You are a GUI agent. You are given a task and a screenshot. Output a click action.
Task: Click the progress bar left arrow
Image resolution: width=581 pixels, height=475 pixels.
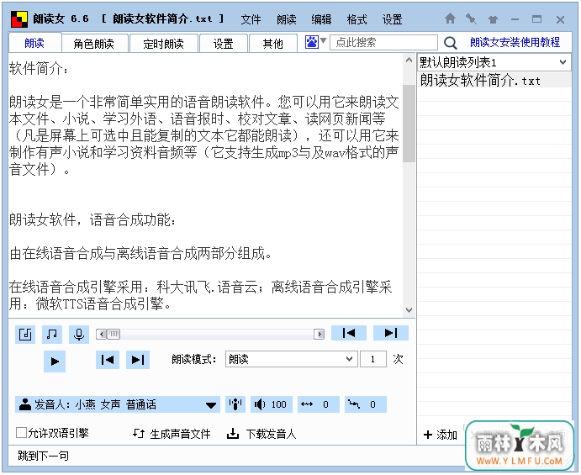(x=101, y=335)
